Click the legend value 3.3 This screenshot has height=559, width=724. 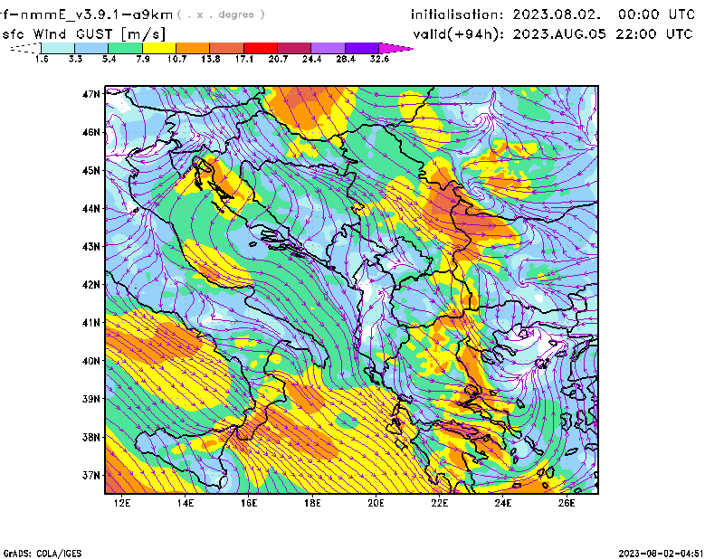click(x=75, y=59)
